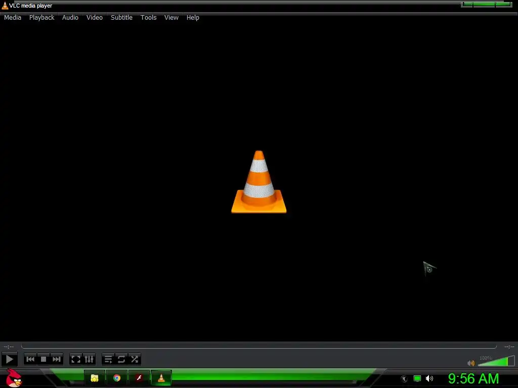The width and height of the screenshot is (518, 388).
Task: Open the Subtitle menu
Action: [121, 18]
